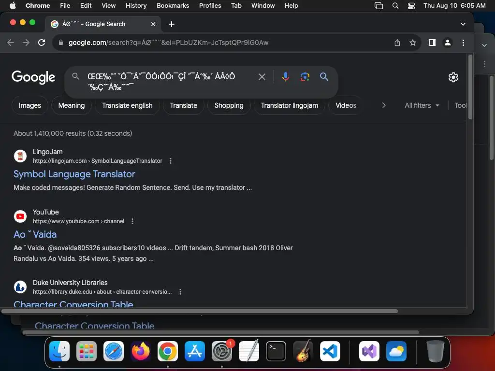Close the Google Search tab
The height and width of the screenshot is (371, 495).
pos(153,24)
